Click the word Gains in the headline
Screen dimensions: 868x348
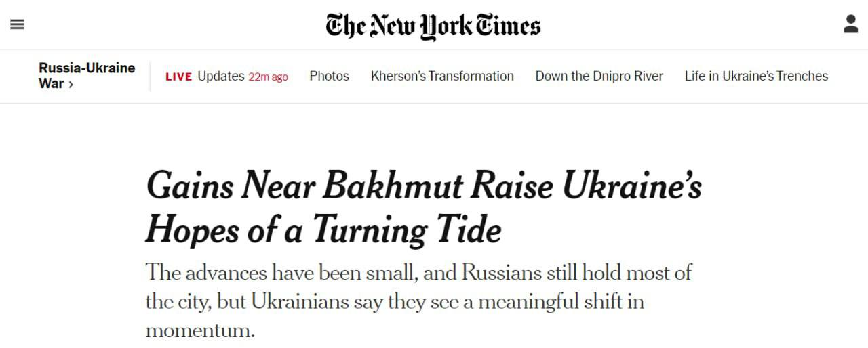(189, 186)
